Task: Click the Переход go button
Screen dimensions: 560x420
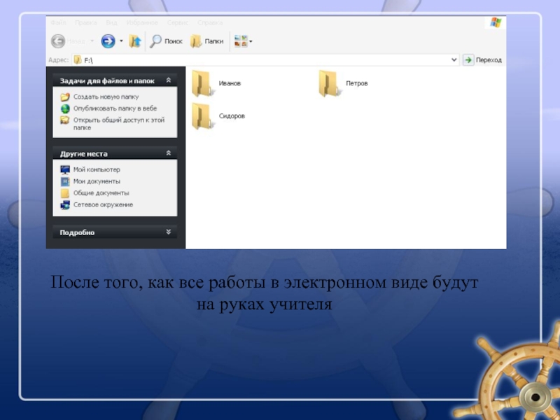Action: [x=482, y=60]
